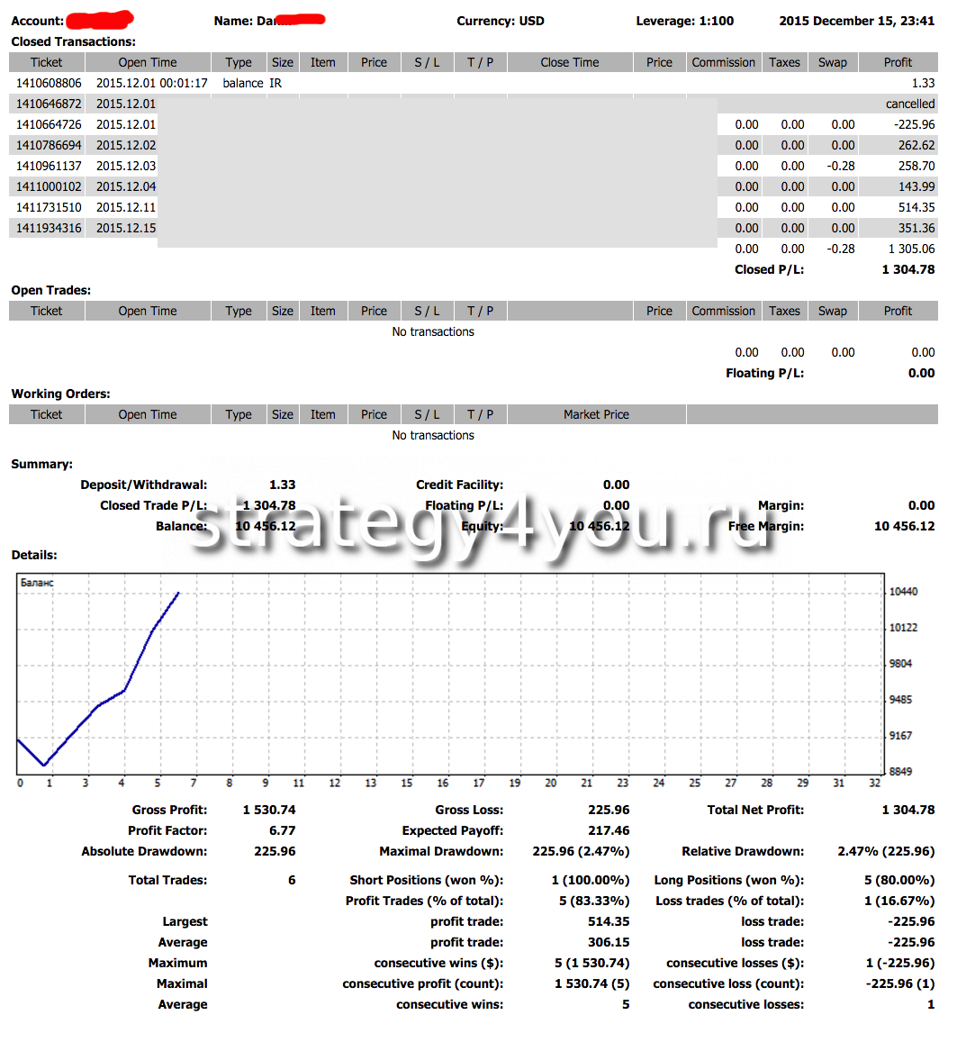Viewport: 957px width, 1042px height.
Task: Click the Market Price header in Working Orders
Action: coord(596,414)
